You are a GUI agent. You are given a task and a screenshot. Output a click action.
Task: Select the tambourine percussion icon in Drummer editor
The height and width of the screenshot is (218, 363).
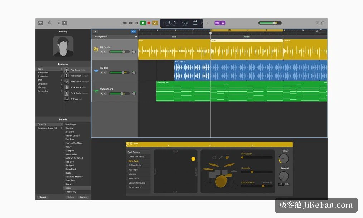coord(214,157)
